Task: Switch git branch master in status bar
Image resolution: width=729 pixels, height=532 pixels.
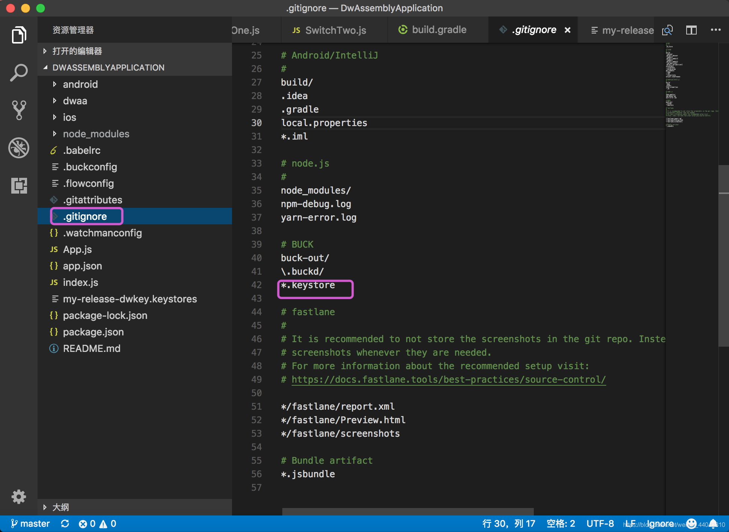Action: tap(30, 524)
